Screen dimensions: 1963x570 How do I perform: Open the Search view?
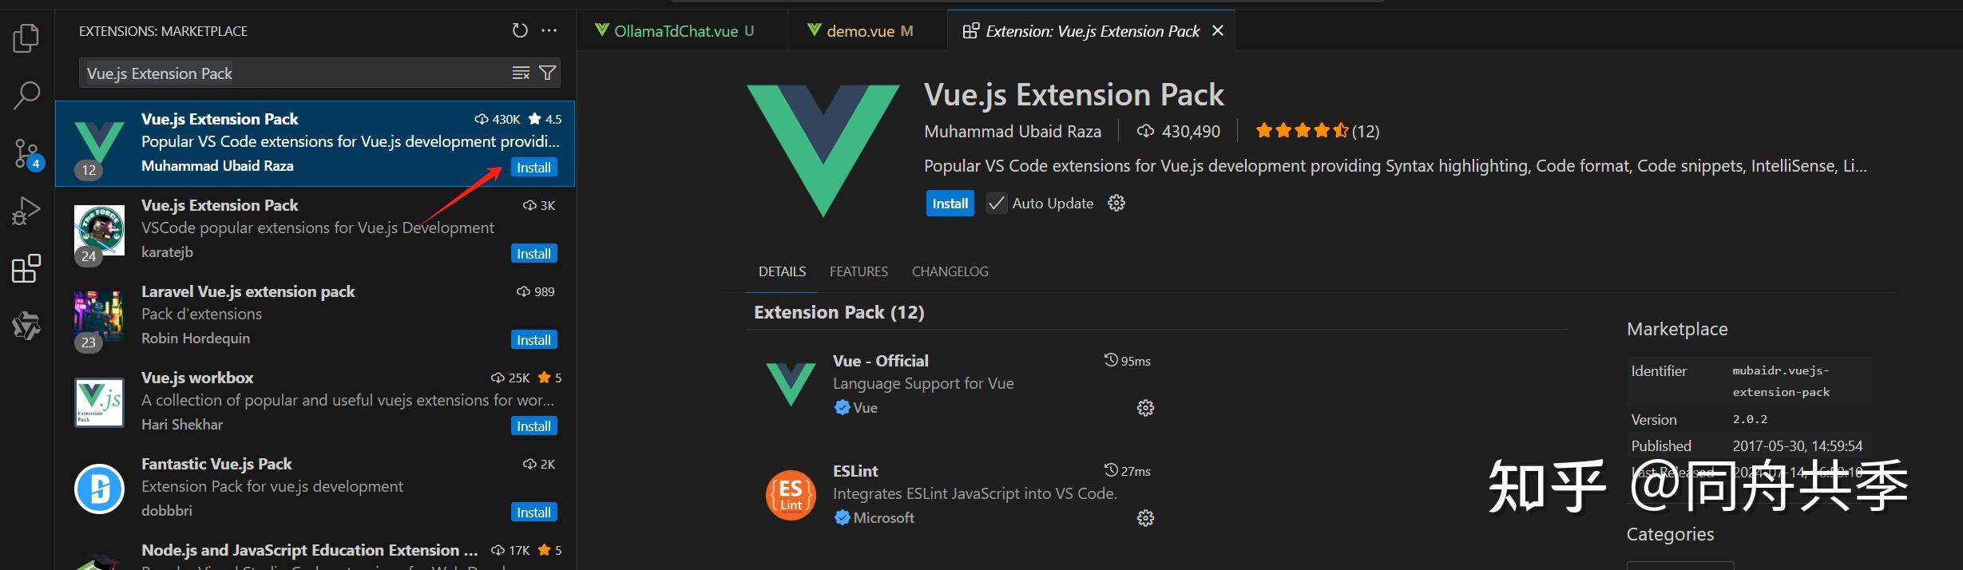coord(26,95)
